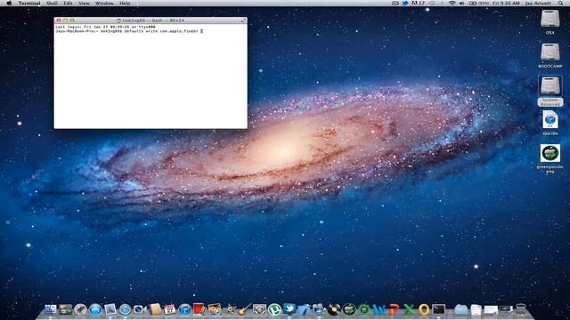
Task: Open the vinyl record app in Dock
Action: (334, 309)
